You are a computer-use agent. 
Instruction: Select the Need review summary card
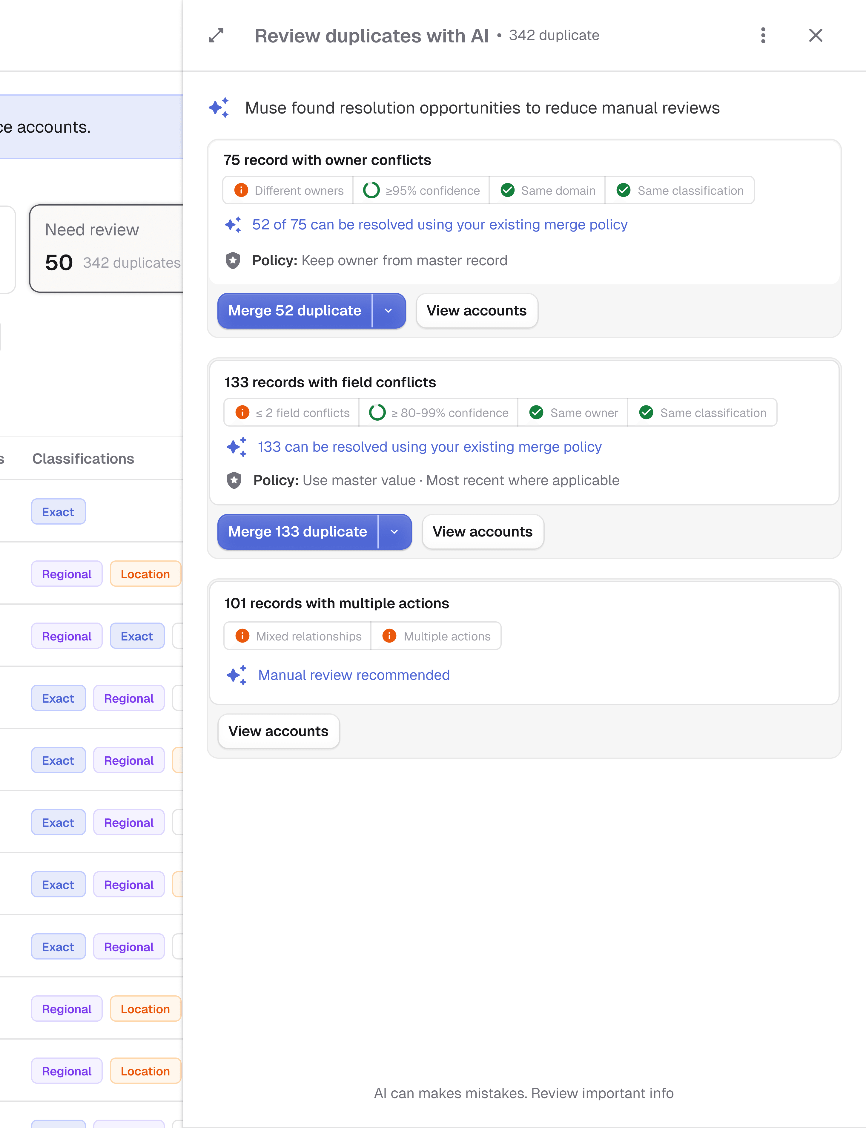(x=106, y=249)
